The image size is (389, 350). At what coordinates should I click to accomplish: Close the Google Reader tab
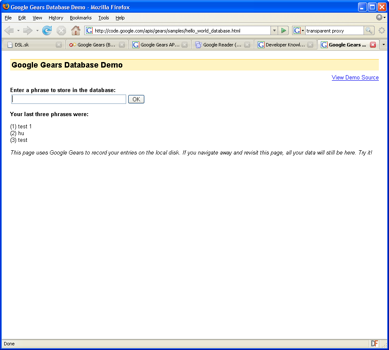tap(247, 45)
